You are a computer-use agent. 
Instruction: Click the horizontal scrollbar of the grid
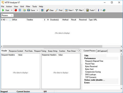pyautogui.click(x=53, y=46)
